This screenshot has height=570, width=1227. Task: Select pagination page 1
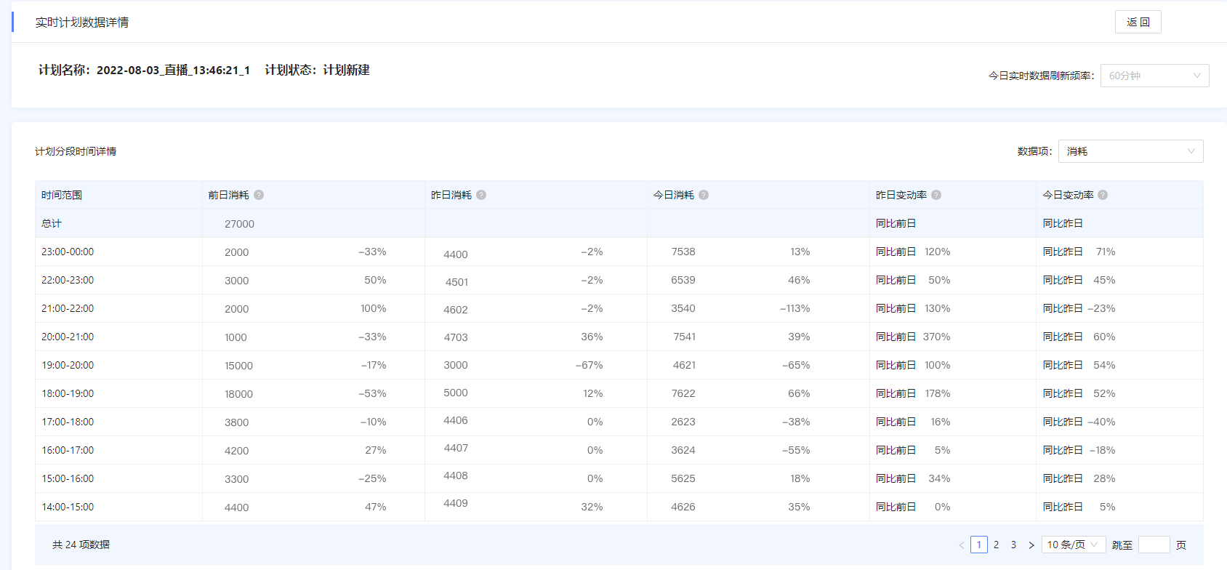pyautogui.click(x=979, y=545)
